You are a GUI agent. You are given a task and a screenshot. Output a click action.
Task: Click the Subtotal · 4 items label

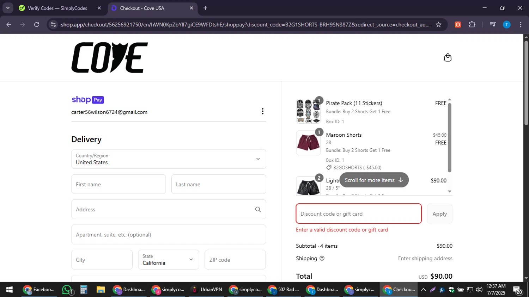tap(317, 246)
